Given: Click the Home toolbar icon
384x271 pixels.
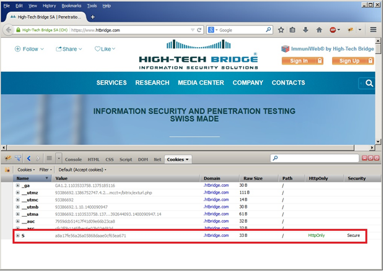Looking at the screenshot, I should tap(319, 29).
